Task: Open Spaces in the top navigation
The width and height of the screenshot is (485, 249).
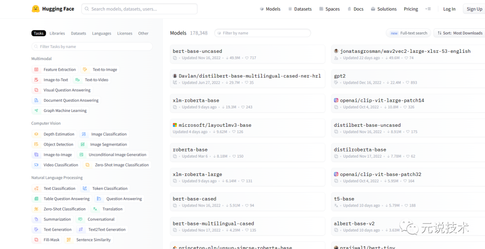Action: coord(330,9)
